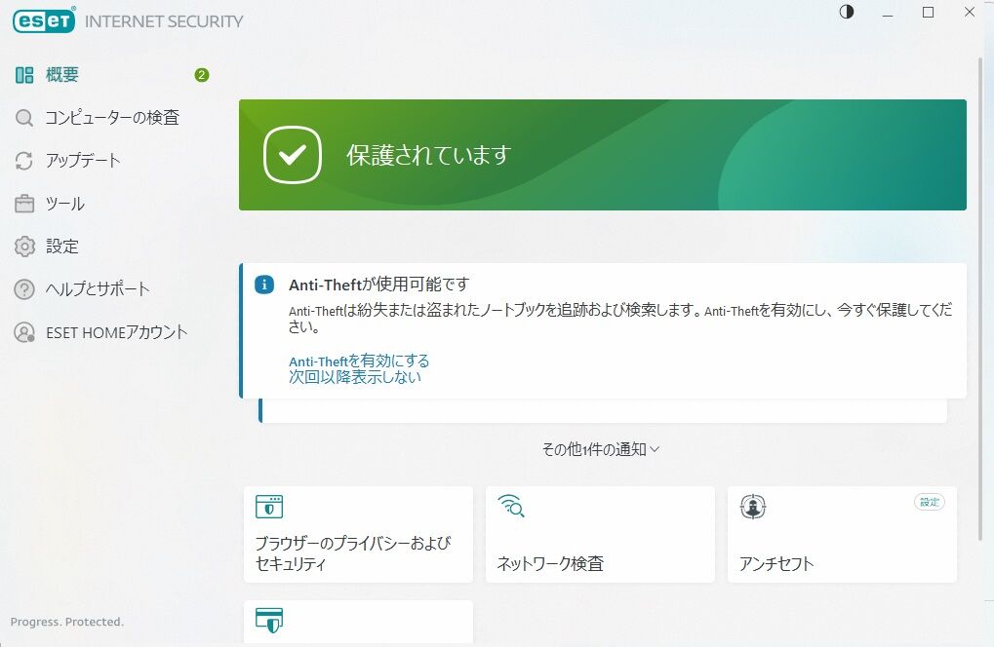
Task: Click the 保護されています status text
Action: pyautogui.click(x=428, y=155)
